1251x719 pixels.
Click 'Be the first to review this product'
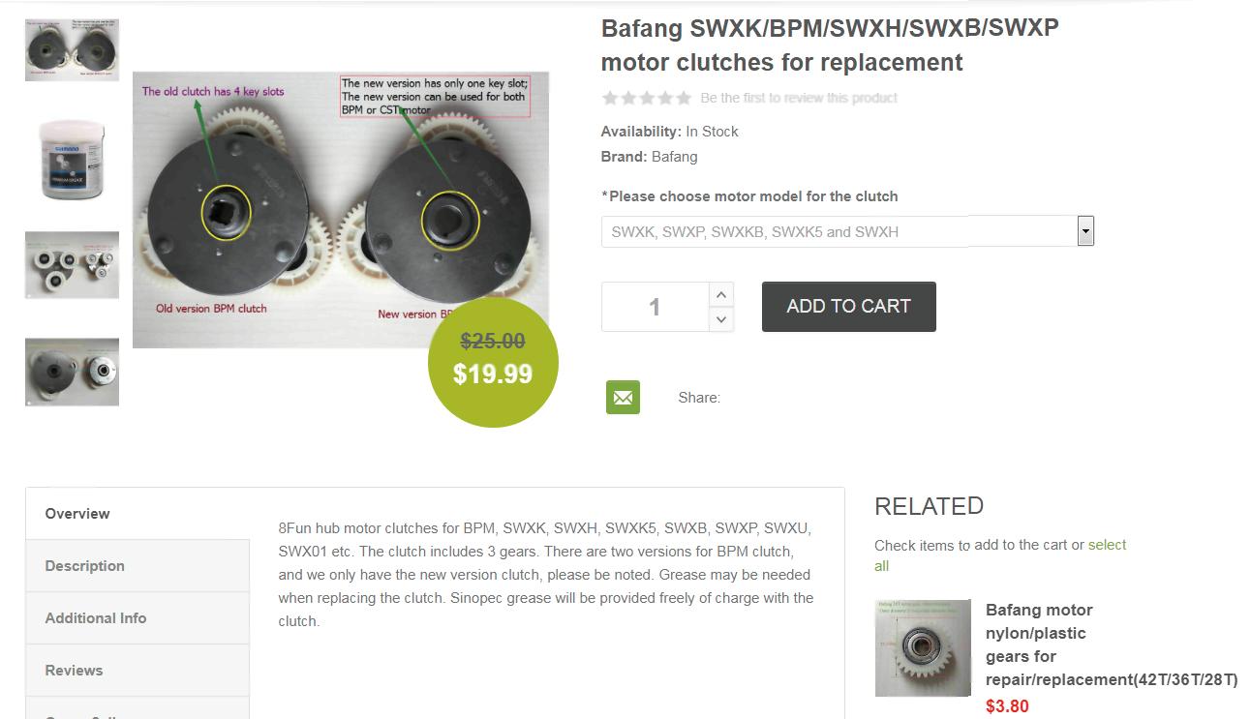[x=799, y=98]
